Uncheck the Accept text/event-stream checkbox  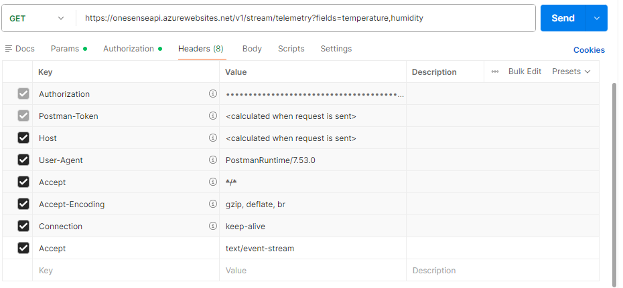tap(23, 249)
